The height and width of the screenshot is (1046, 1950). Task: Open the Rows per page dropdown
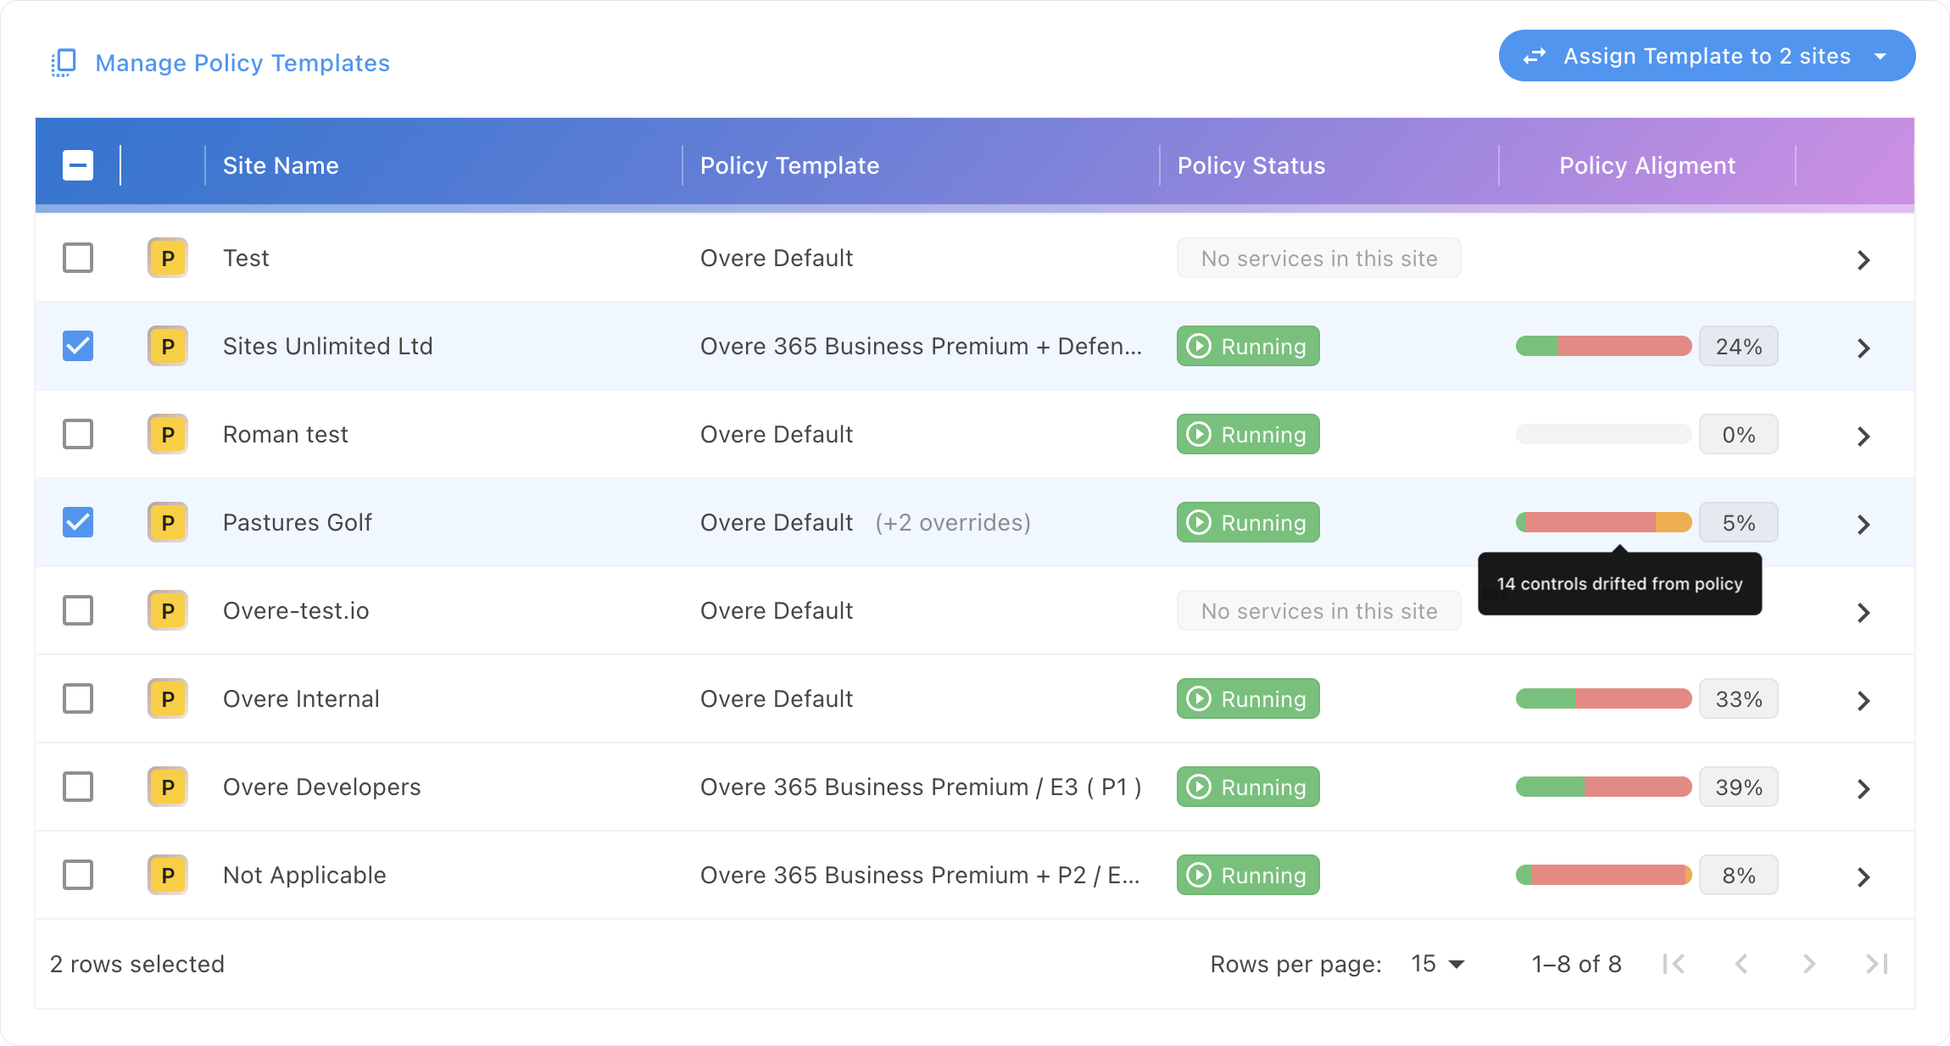[x=1436, y=964]
